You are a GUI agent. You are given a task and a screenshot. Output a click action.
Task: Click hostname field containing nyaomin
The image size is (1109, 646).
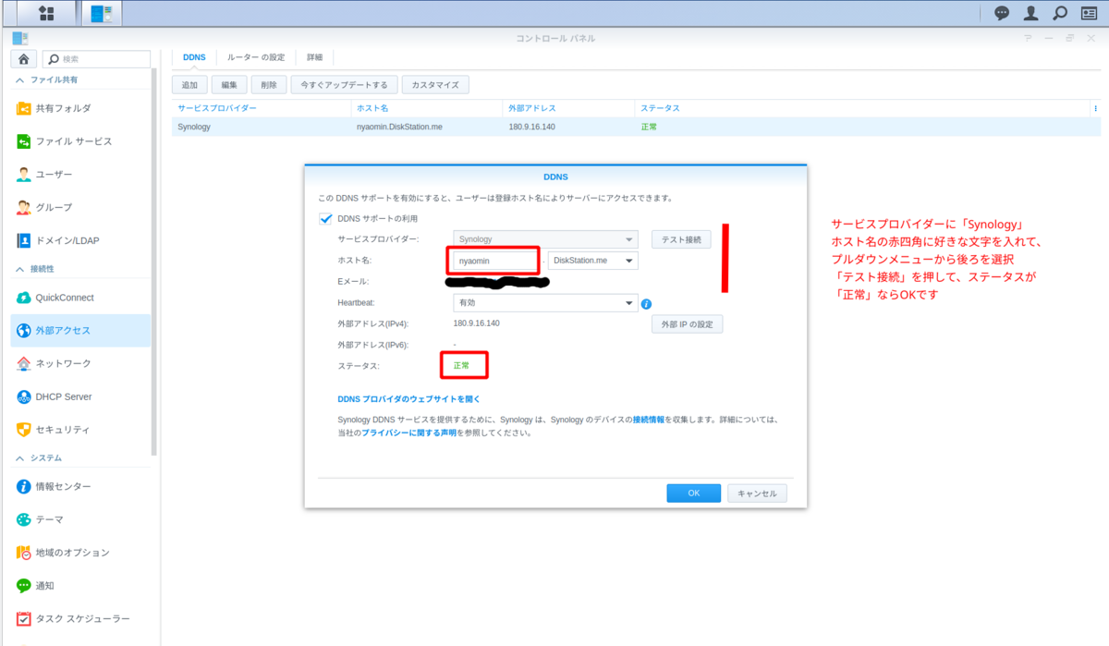[494, 261]
